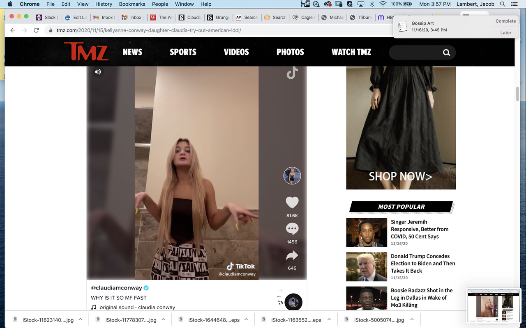Image resolution: width=526 pixels, height=328 pixels.
Task: Mark Gossip Art reminder Complete
Action: click(x=505, y=21)
